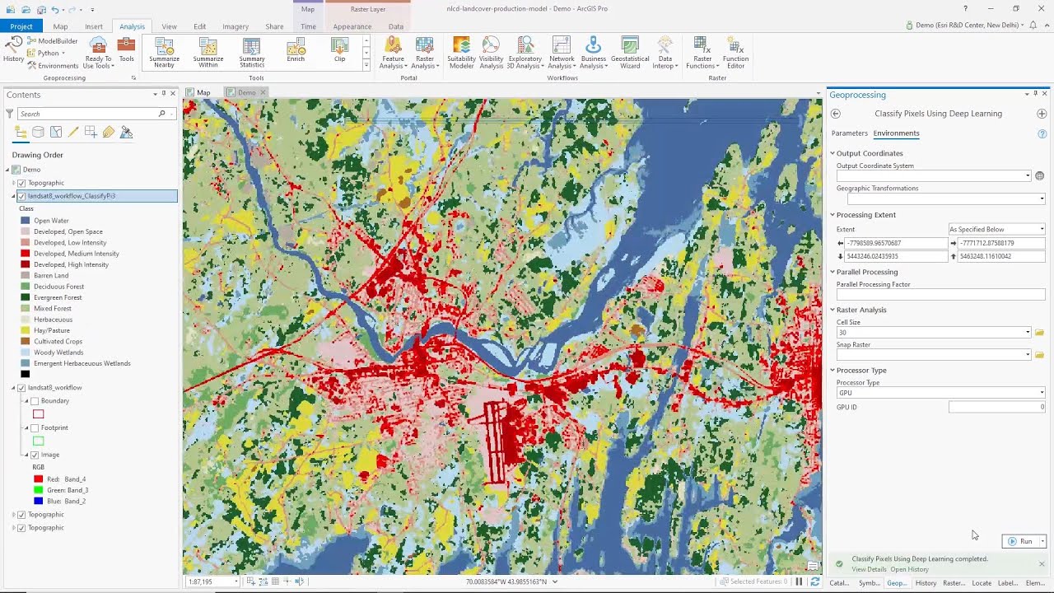Viewport: 1054px width, 593px height.
Task: Toggle the Image sublayer checkbox
Action: (x=35, y=455)
